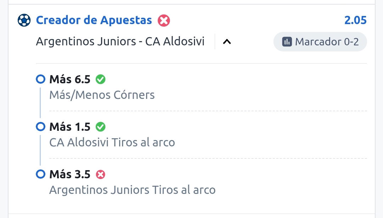Click the Argentinos Juniors - CA Aldosivi match title
This screenshot has width=383, height=218.
(120, 41)
